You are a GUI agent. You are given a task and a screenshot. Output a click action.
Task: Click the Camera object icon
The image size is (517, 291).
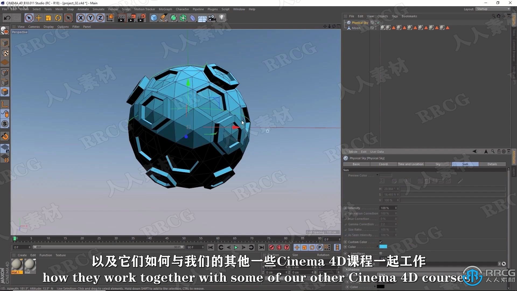212,18
